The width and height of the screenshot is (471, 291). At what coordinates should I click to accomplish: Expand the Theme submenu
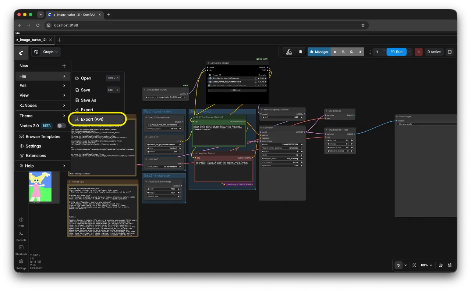point(42,116)
